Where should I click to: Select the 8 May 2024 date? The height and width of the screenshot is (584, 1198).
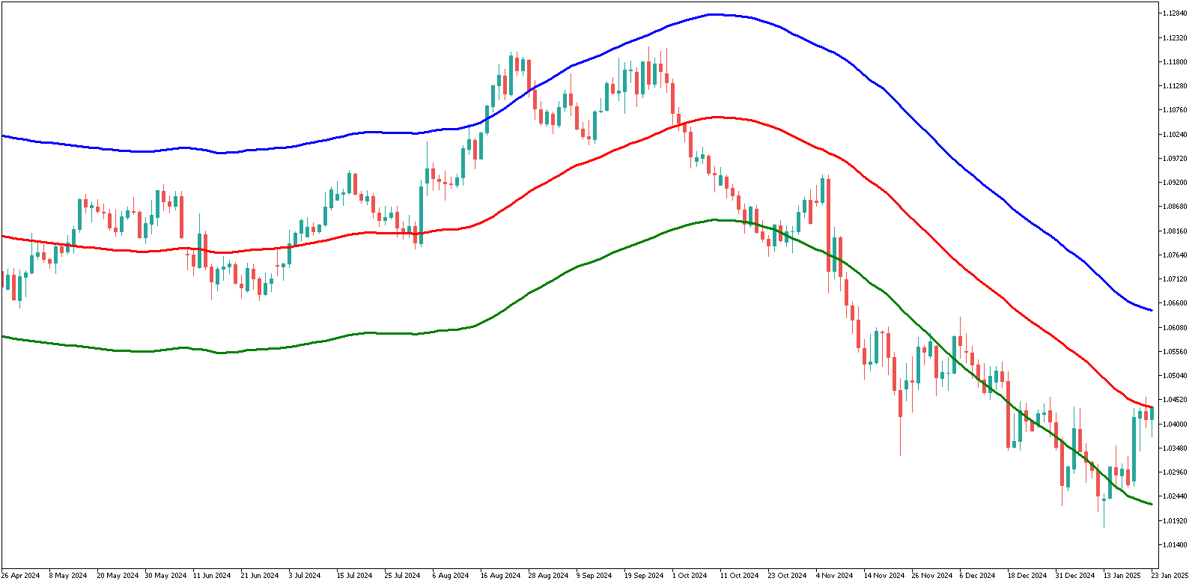(x=68, y=576)
